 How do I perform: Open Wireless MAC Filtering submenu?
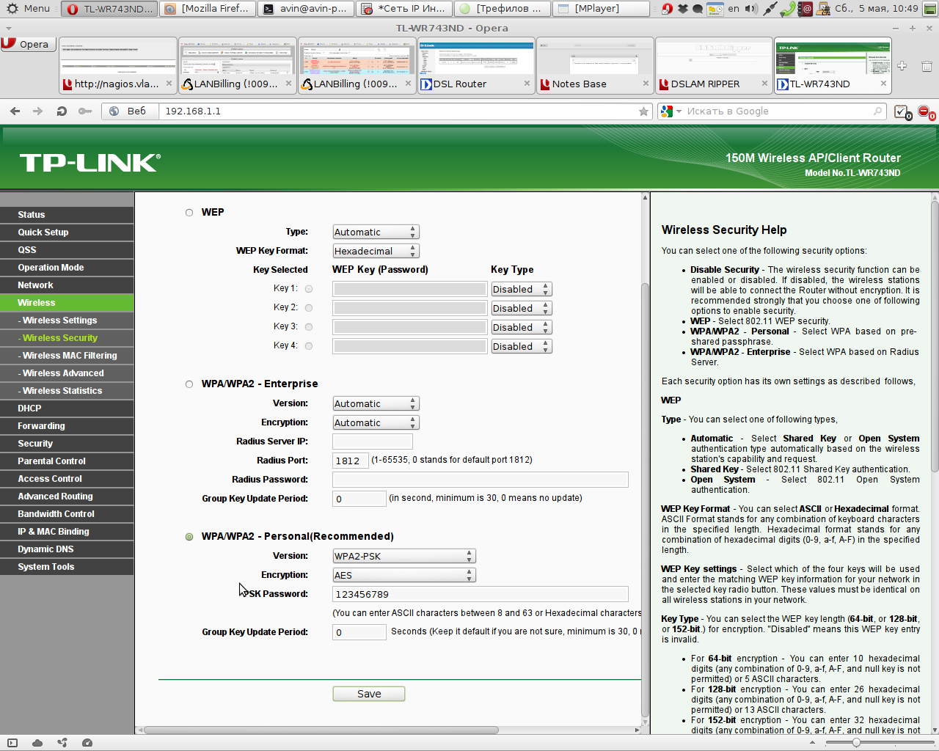[67, 356]
